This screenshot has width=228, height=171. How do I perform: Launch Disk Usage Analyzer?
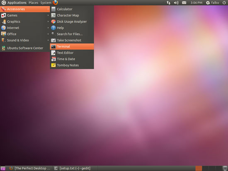click(72, 22)
